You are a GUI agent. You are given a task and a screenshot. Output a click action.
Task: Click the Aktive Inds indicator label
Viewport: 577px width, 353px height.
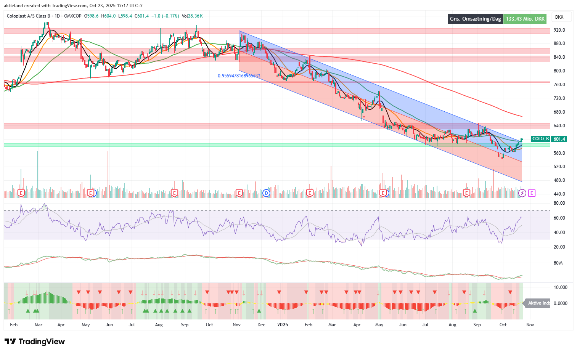coord(538,303)
